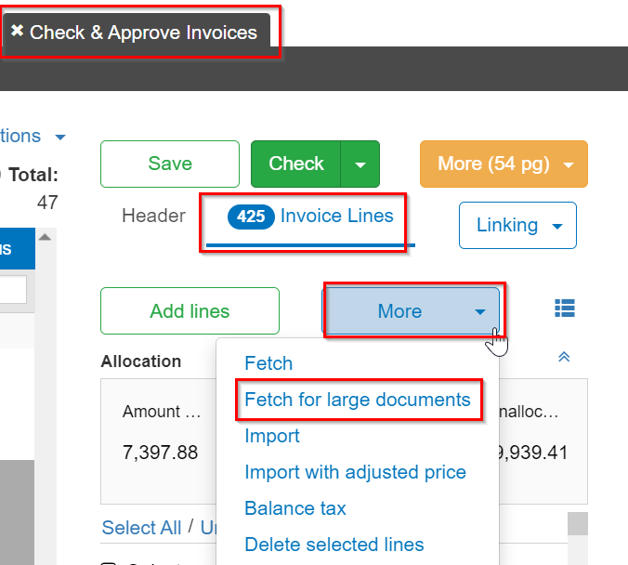Click the blue More dropdown button
Screen dimensions: 628x565
pos(411,311)
